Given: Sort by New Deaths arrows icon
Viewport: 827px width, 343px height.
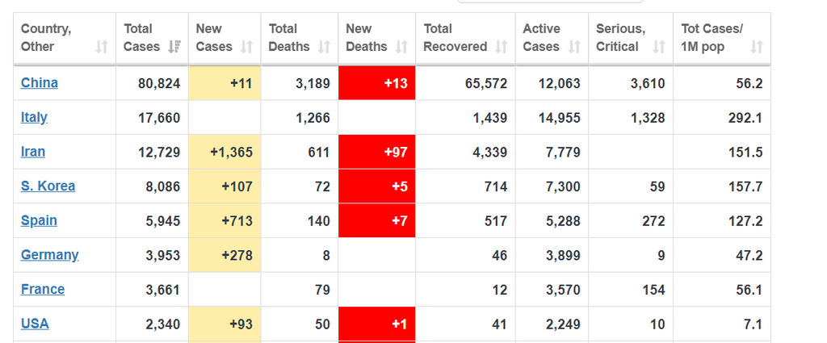Looking at the screenshot, I should click(401, 47).
